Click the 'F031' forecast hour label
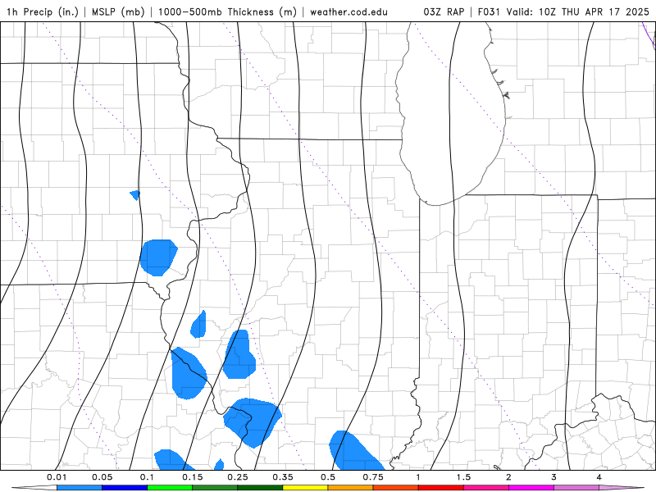The height and width of the screenshot is (492, 656). [x=489, y=11]
